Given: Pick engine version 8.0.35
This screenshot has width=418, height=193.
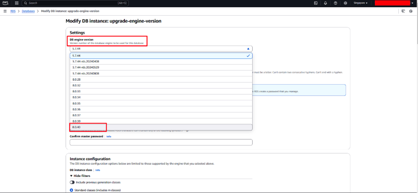Looking at the screenshot, I should [161, 103].
